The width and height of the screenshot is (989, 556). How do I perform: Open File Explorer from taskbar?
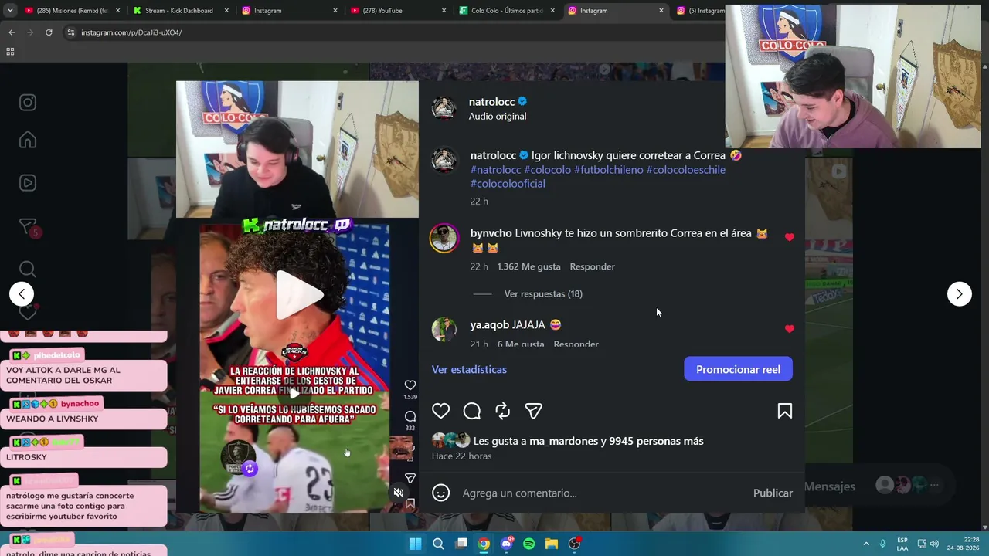coord(552,544)
